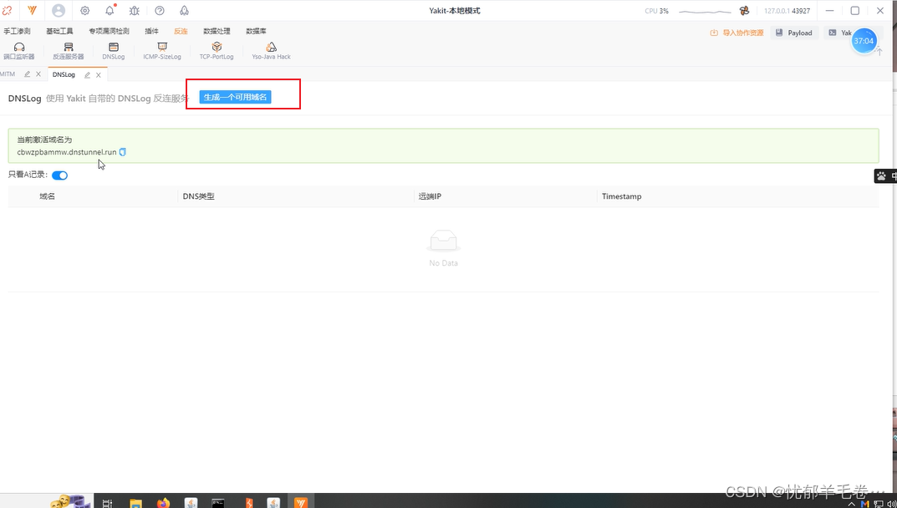The width and height of the screenshot is (897, 508).
Task: Click 生成一个可用域名 button
Action: point(235,97)
